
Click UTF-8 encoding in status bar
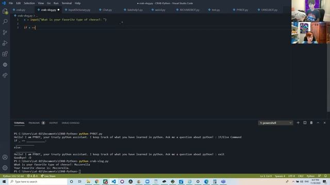(x=291, y=176)
